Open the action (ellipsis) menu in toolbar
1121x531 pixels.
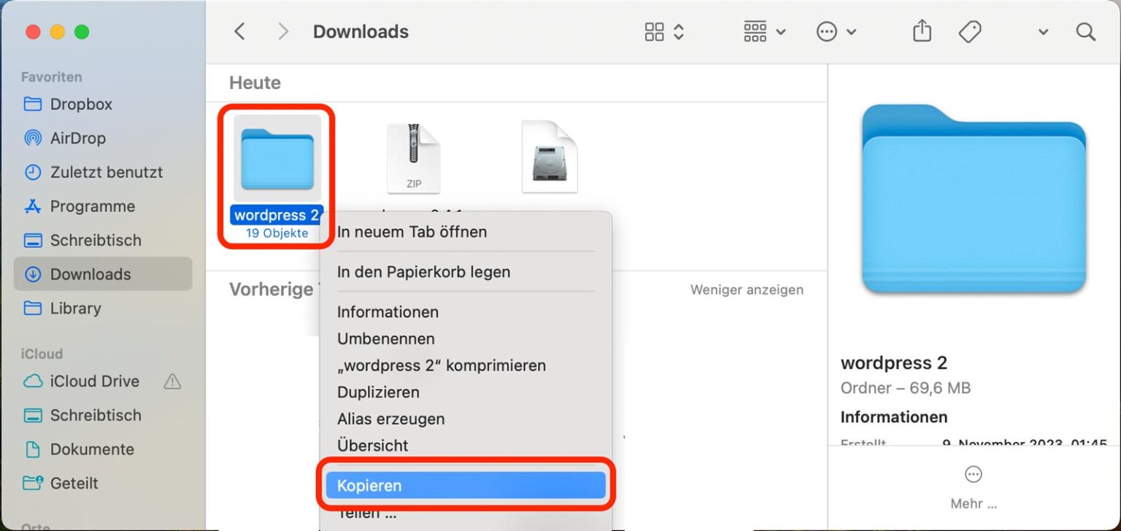836,31
